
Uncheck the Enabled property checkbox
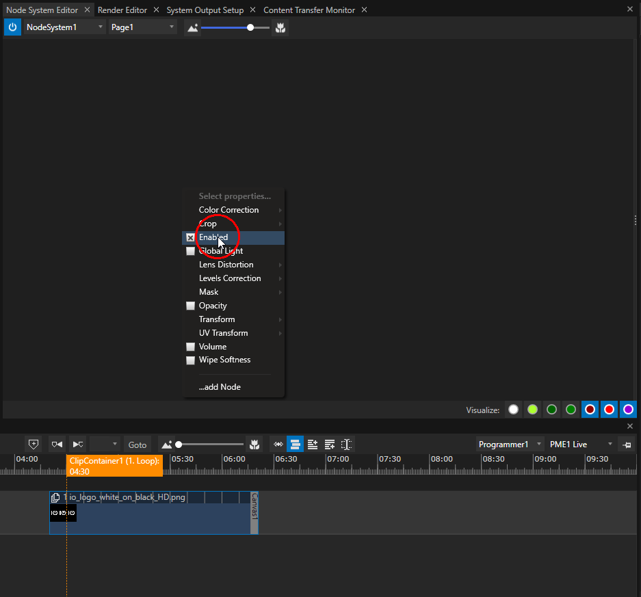[x=190, y=237]
